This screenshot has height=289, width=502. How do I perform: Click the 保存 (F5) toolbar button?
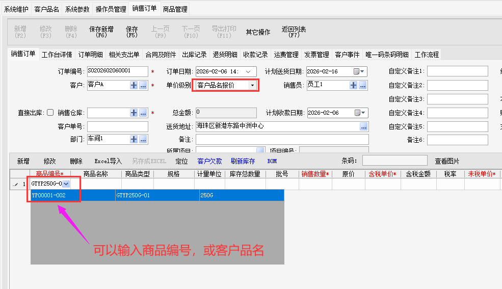pos(132,32)
